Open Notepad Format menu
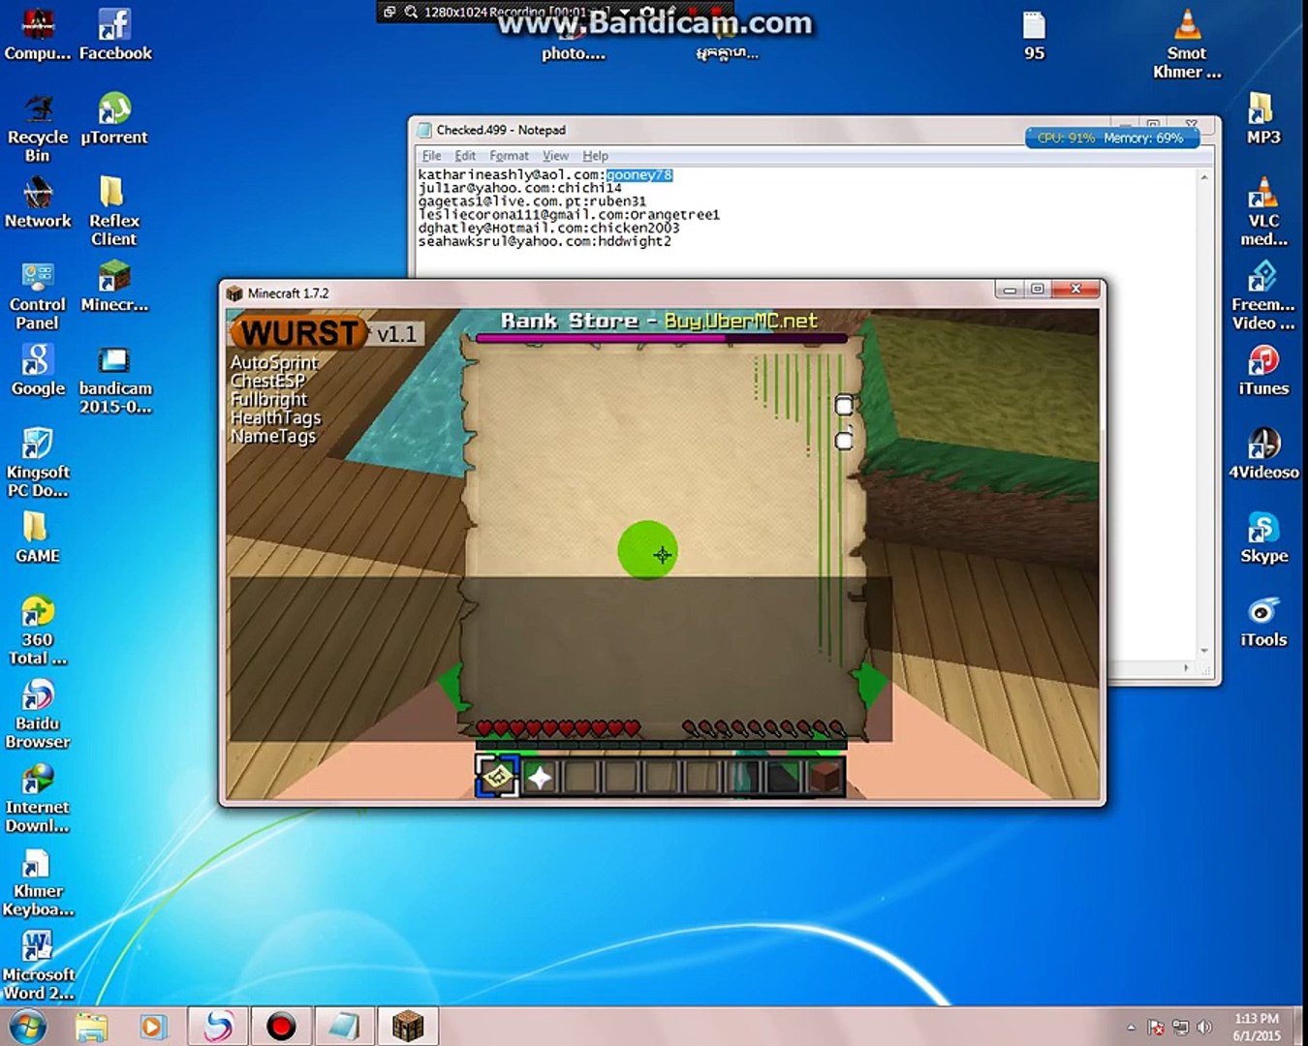This screenshot has width=1308, height=1046. (509, 156)
